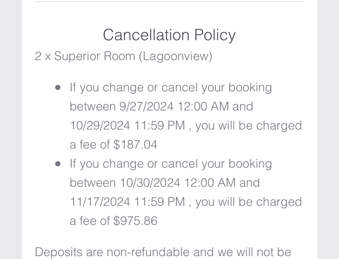
Task: Click the second bullet point dot
Action: 58,164
